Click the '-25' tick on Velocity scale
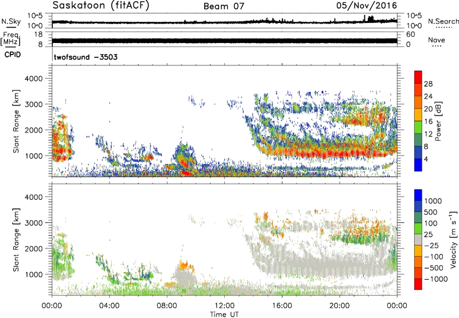 (430, 246)
